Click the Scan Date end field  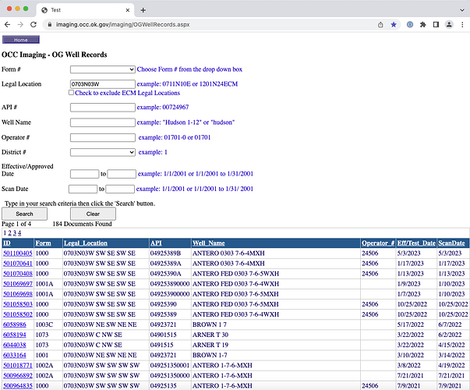click(120, 189)
